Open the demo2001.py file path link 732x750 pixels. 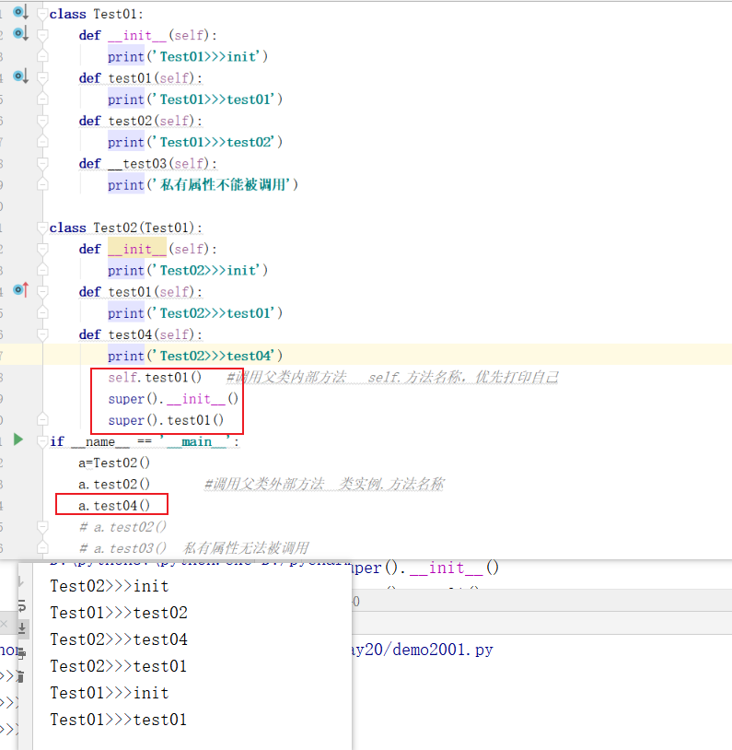pyautogui.click(x=423, y=650)
